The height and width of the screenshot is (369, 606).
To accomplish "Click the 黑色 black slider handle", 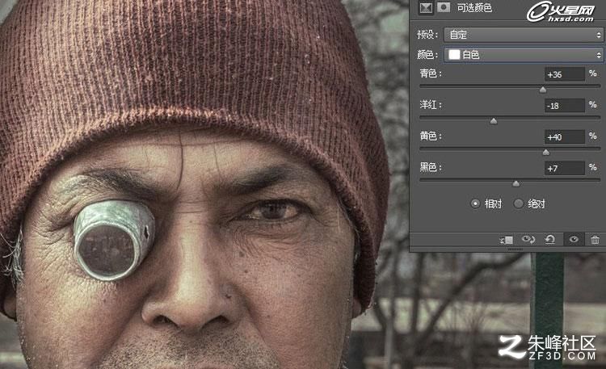I will point(516,183).
